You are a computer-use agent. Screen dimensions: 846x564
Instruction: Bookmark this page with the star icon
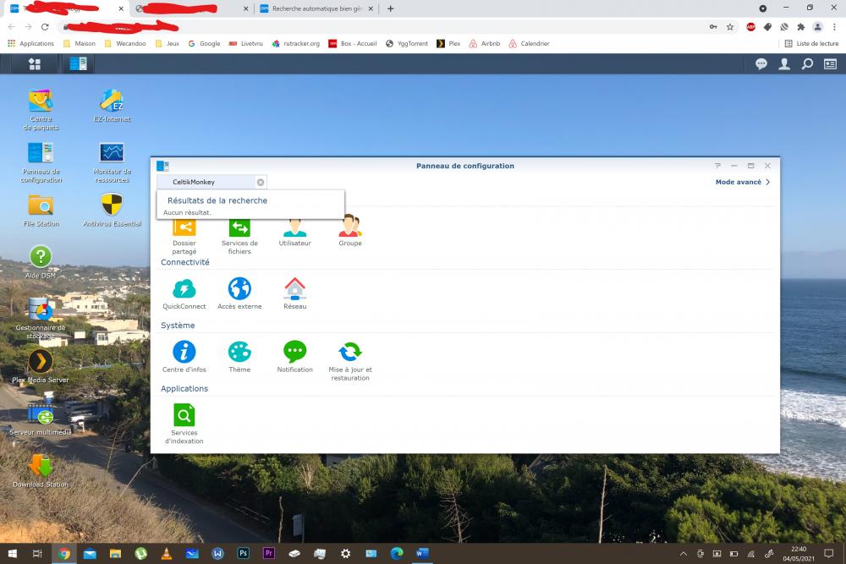pos(730,26)
